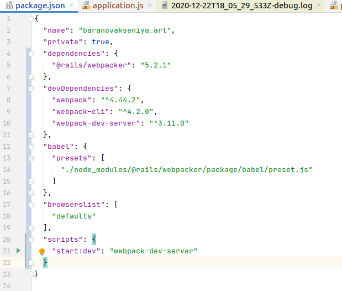
Task: Click line number 24 in gutter
Action: coord(7,286)
